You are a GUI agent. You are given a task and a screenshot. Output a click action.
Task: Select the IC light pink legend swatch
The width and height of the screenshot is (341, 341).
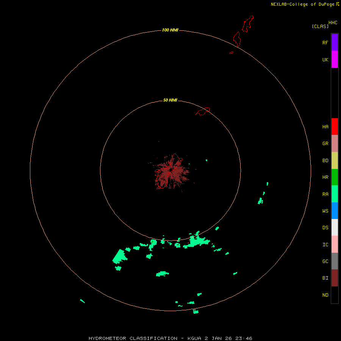pos(335,244)
